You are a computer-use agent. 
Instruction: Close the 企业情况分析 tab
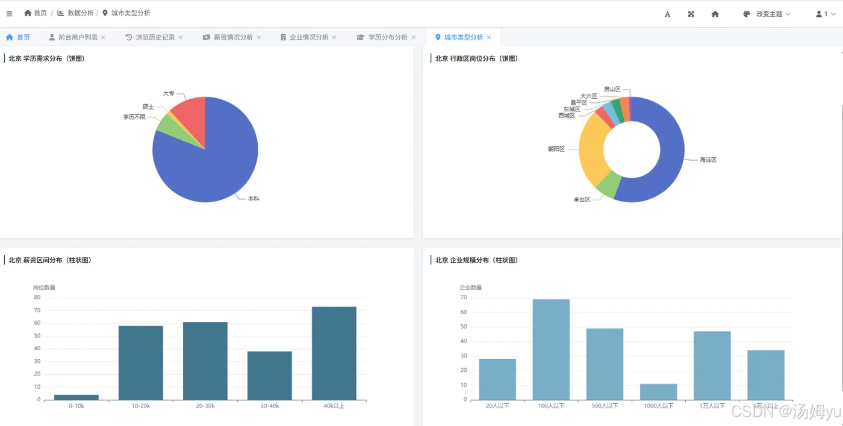(x=334, y=37)
